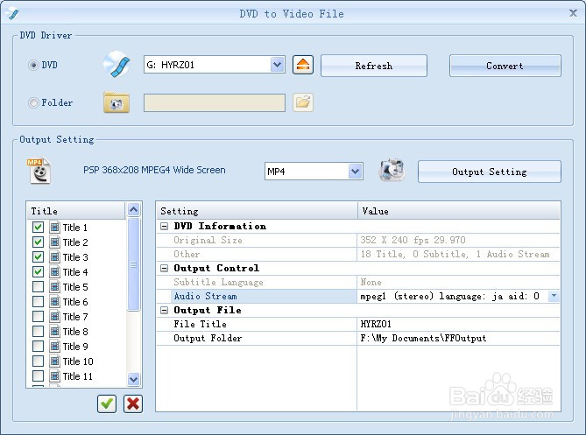Click the red X deselect-all icon
This screenshot has width=586, height=435.
[133, 403]
